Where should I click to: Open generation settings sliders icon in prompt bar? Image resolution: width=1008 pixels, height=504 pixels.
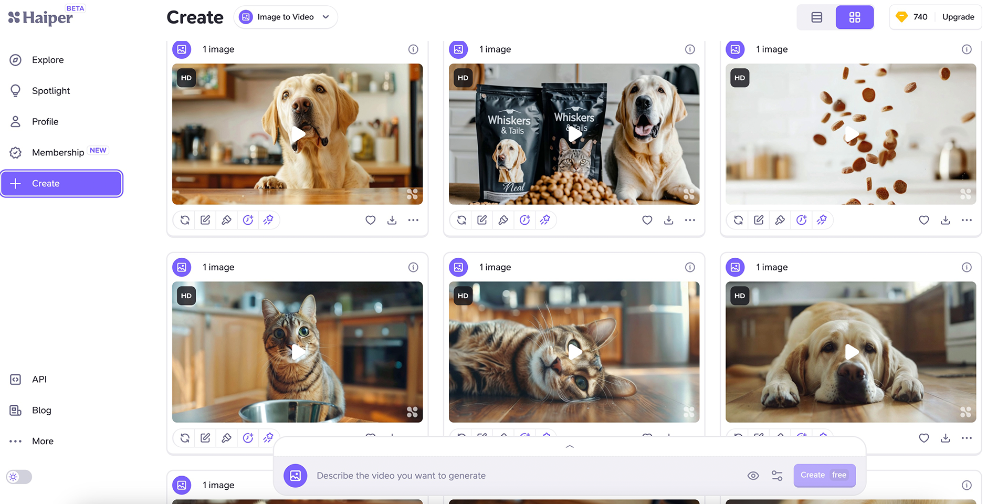coord(777,476)
